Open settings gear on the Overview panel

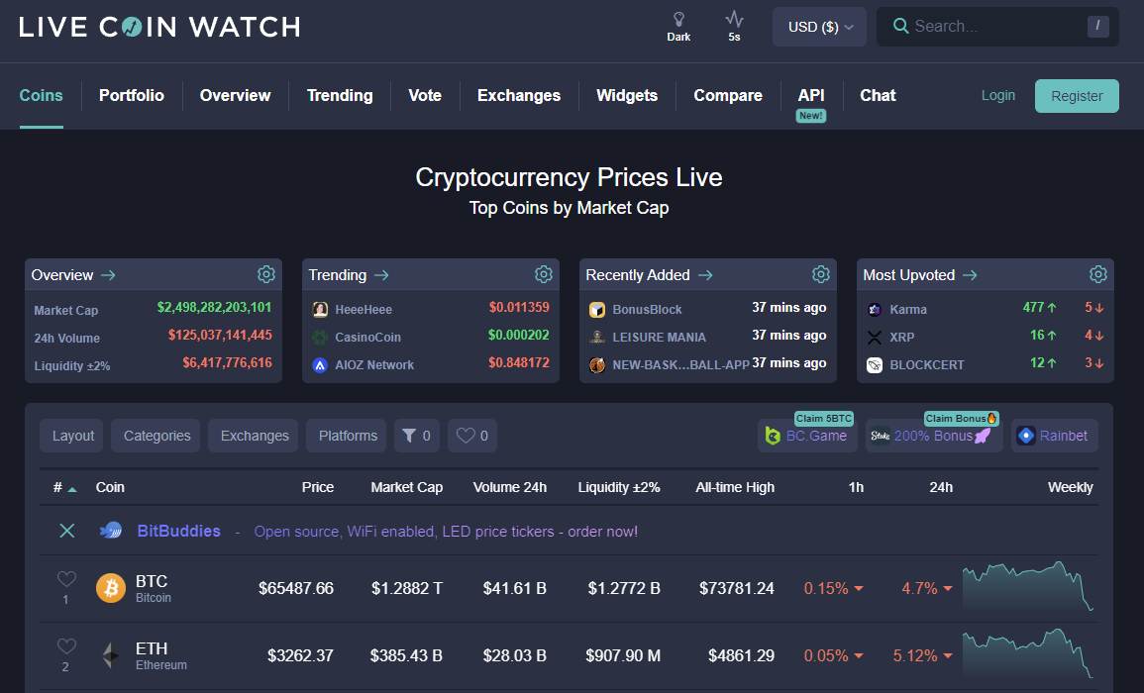pos(265,274)
